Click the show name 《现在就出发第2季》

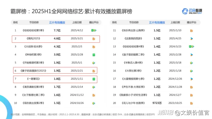pyautogui.click(x=33, y=103)
